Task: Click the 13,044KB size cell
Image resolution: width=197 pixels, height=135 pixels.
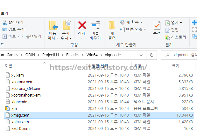Action: (x=185, y=115)
